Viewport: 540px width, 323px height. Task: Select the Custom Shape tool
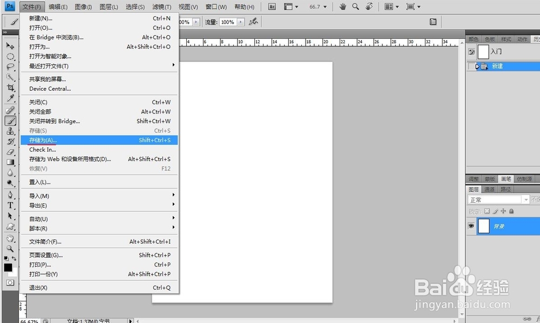[x=10, y=226]
